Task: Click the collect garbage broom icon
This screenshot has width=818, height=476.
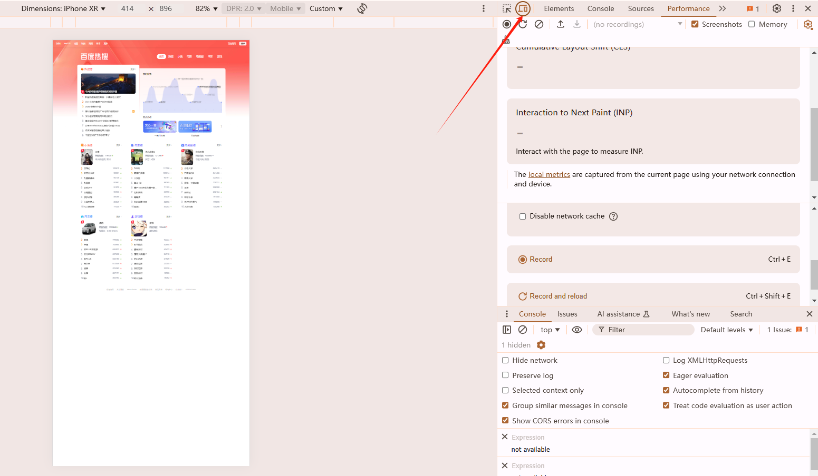Action: point(506,39)
